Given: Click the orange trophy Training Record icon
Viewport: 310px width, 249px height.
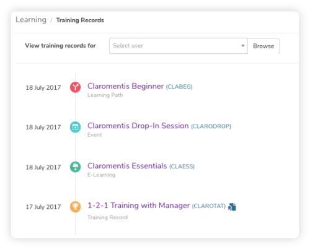Looking at the screenshot, I should (75, 207).
